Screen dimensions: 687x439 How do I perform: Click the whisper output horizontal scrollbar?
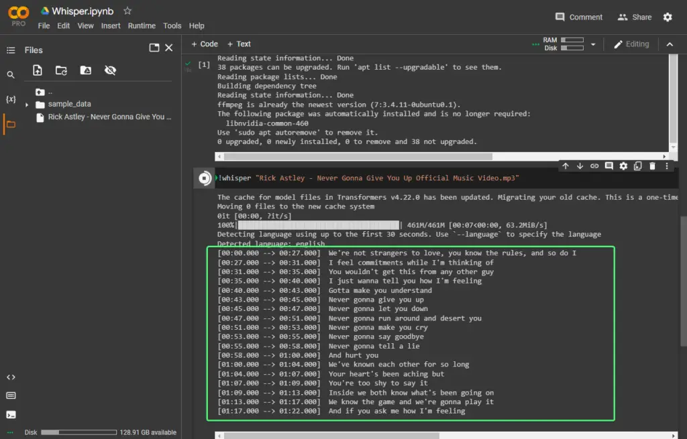point(331,436)
